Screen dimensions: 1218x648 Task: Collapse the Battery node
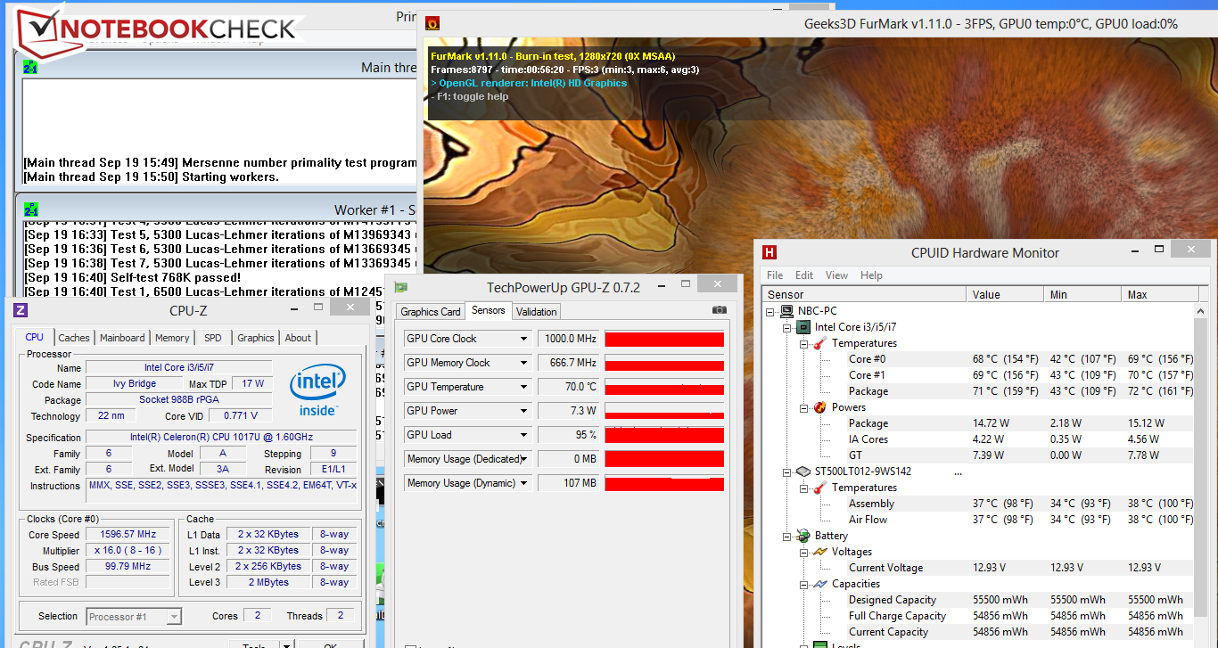coord(788,536)
